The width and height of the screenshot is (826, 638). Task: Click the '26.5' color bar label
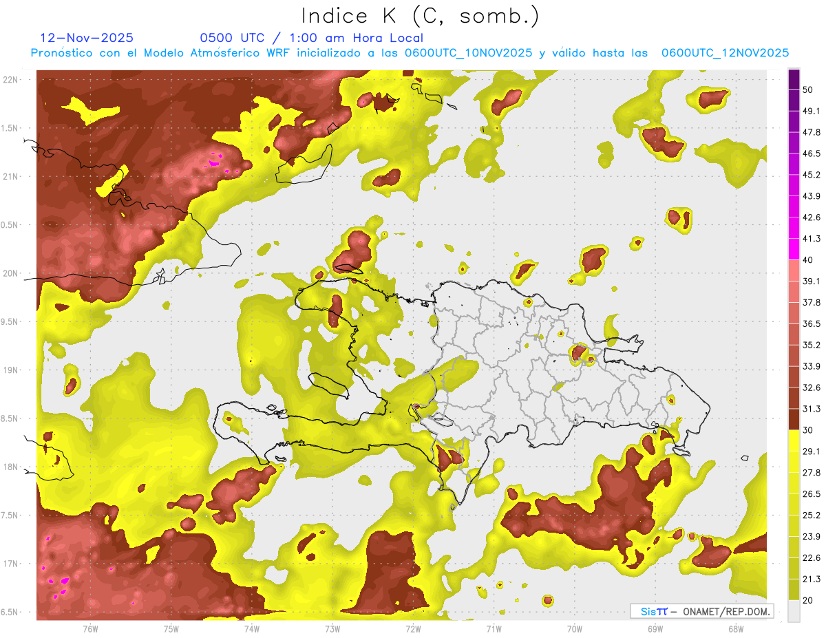811,493
